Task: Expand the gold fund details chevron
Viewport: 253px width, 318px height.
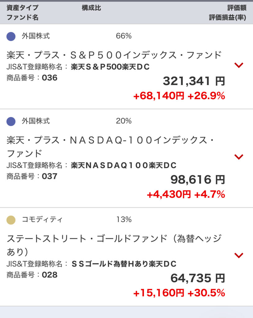Action: (x=239, y=255)
